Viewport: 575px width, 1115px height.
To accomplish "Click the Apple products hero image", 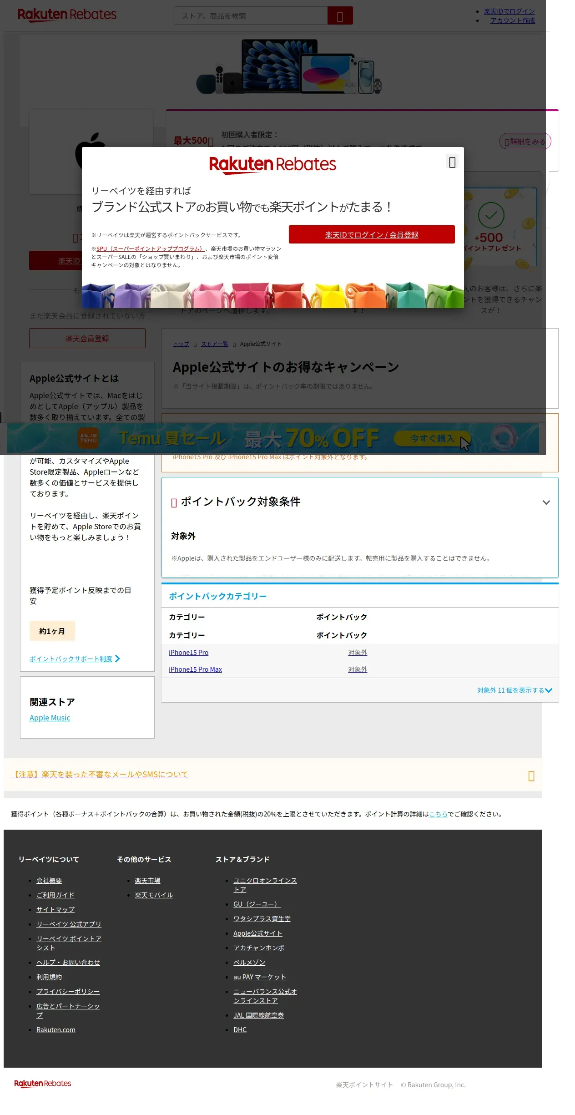I will pyautogui.click(x=289, y=66).
